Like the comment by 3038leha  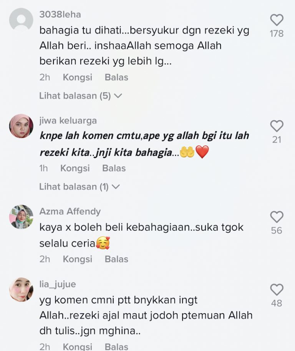[277, 20]
